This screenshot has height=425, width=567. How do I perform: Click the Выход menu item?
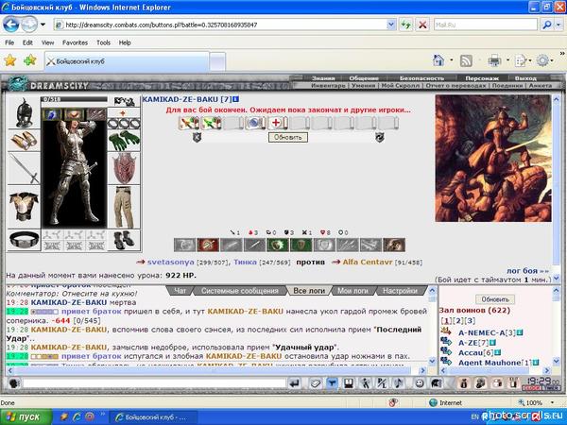click(x=525, y=78)
